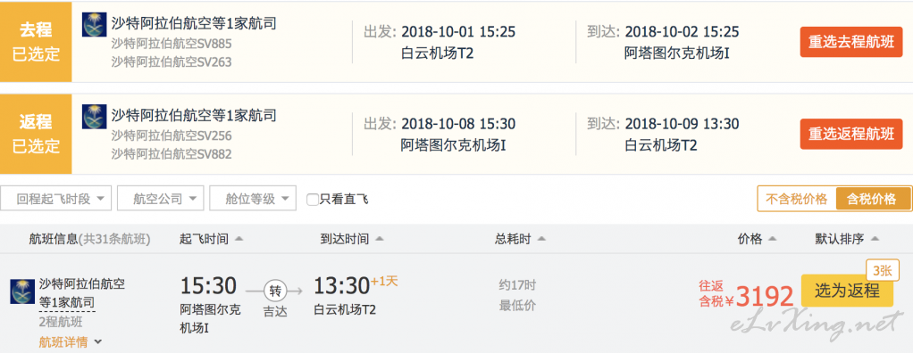Click 重选返程航班 button
Viewport: 913px width, 353px height.
[x=850, y=134]
